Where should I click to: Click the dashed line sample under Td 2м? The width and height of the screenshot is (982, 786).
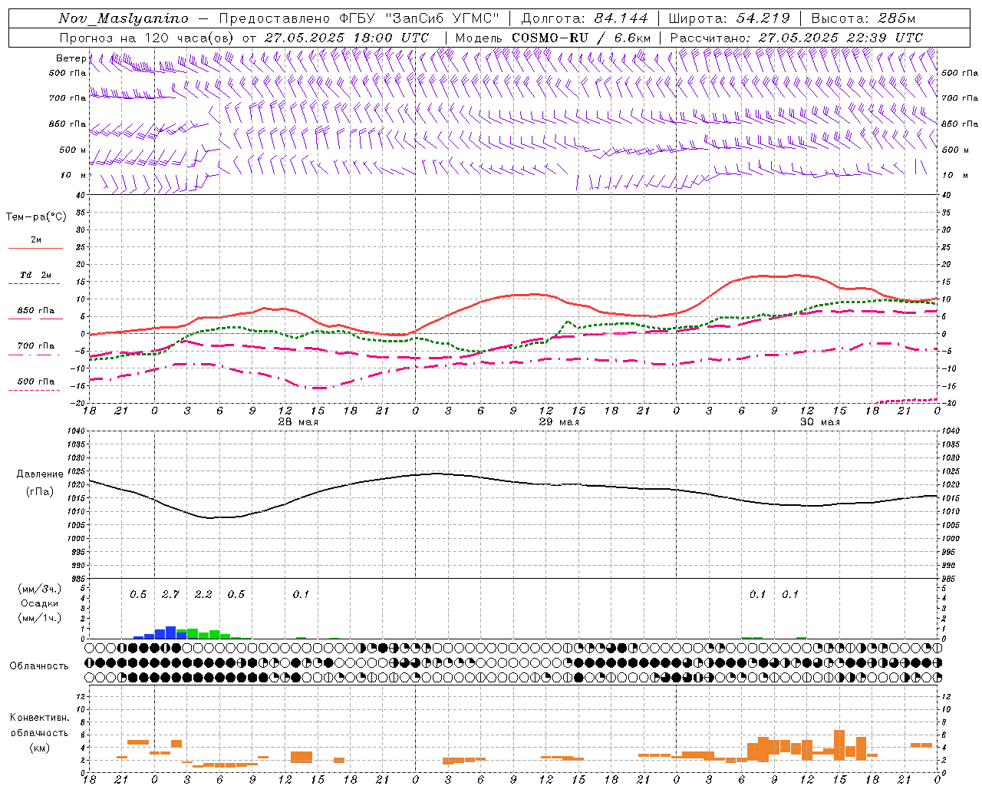tap(35, 284)
